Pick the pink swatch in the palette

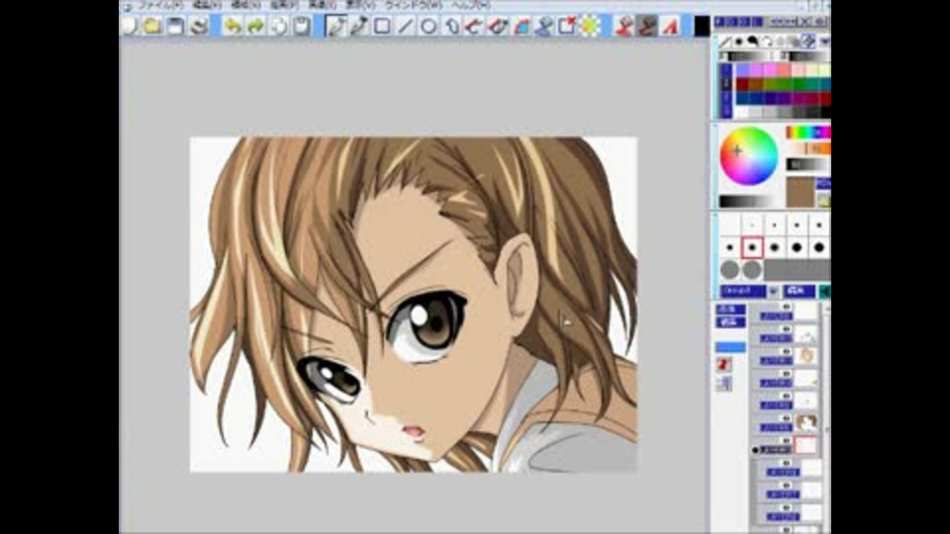771,70
